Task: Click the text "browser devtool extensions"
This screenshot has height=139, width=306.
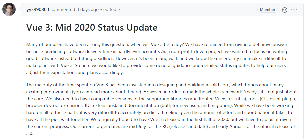Action: tap(51, 106)
